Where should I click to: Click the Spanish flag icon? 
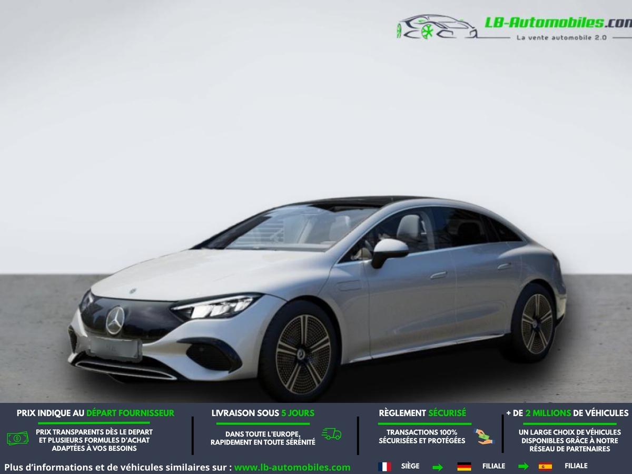[545, 467]
